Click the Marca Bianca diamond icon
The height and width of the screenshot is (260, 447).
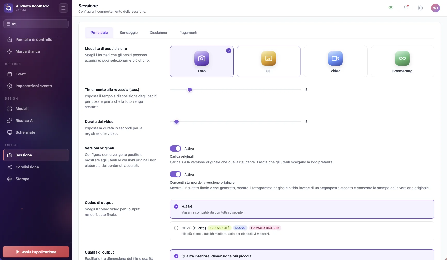(x=10, y=51)
